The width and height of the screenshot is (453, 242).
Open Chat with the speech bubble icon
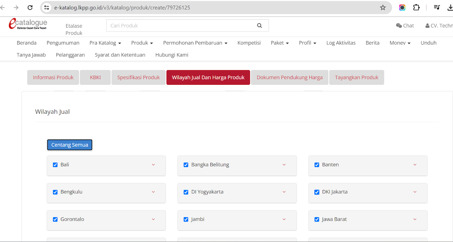coord(405,26)
